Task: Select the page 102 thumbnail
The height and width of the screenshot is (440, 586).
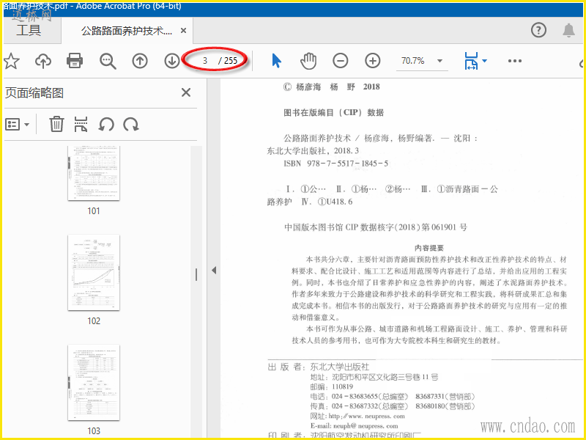Action: coord(94,272)
